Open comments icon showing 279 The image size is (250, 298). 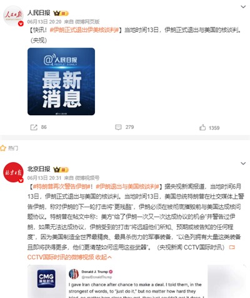118,127
